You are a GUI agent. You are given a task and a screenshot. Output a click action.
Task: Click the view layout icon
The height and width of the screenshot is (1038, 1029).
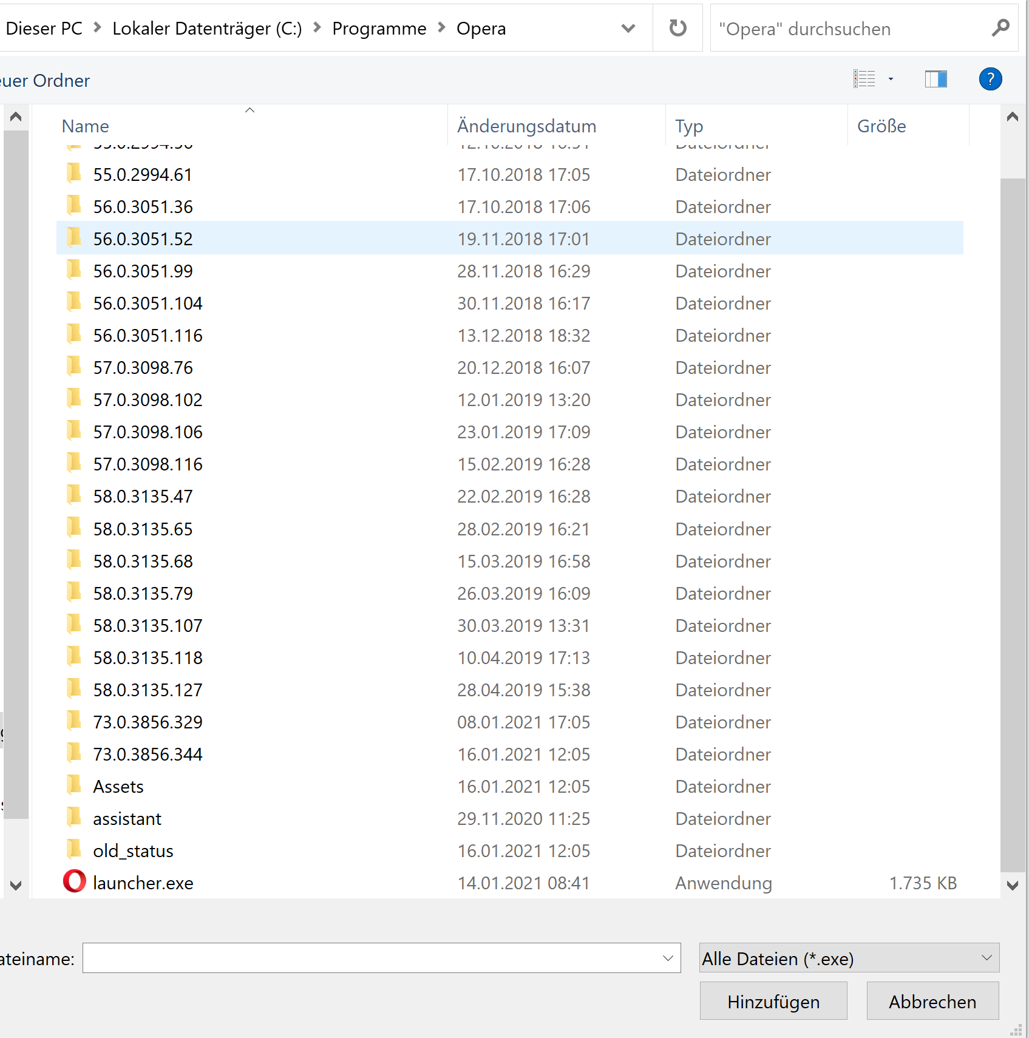pos(864,79)
